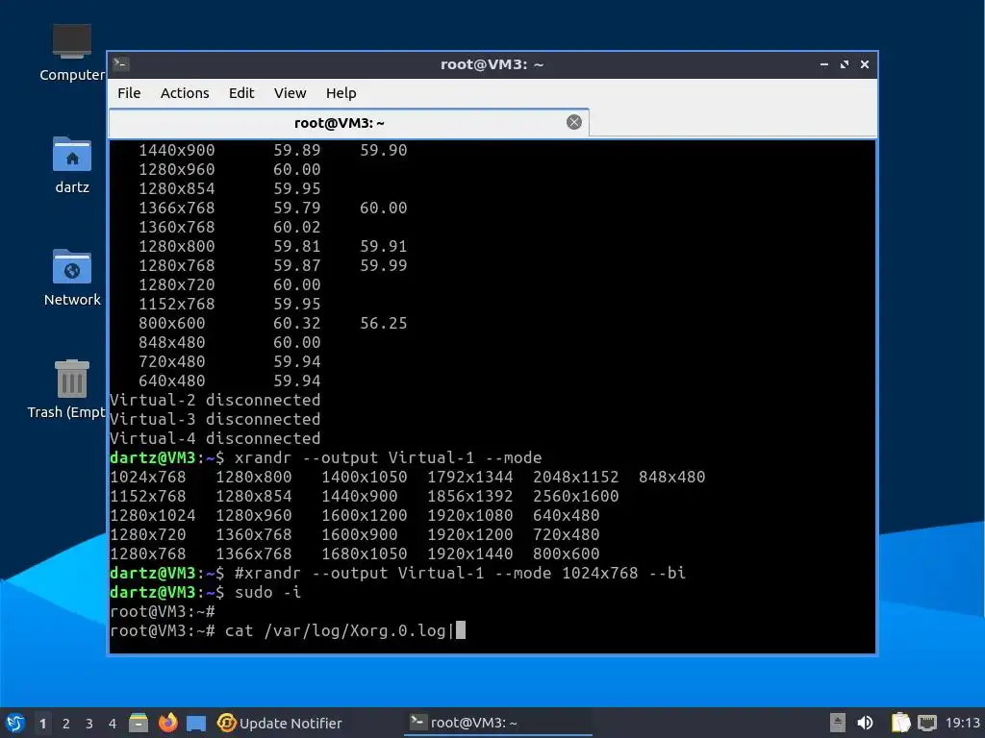Click the 19:13 clock
985x738 pixels.
(962, 723)
